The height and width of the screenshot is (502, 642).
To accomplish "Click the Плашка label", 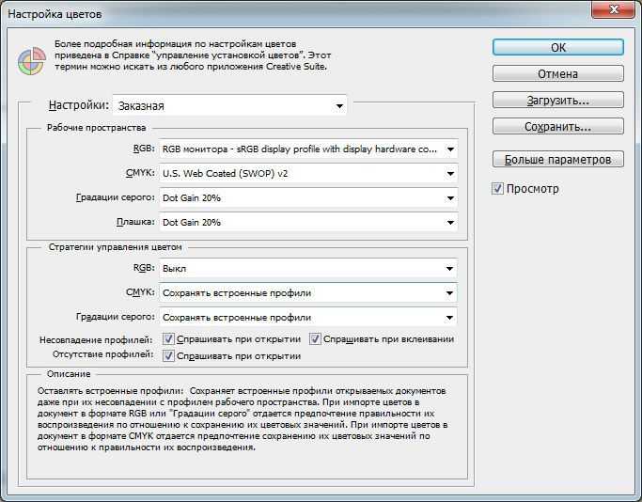I will [x=135, y=222].
